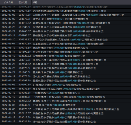The height and width of the screenshot is (125, 131).
Task: Sort by the 证券代码 column header
Action: (x=23, y=2)
